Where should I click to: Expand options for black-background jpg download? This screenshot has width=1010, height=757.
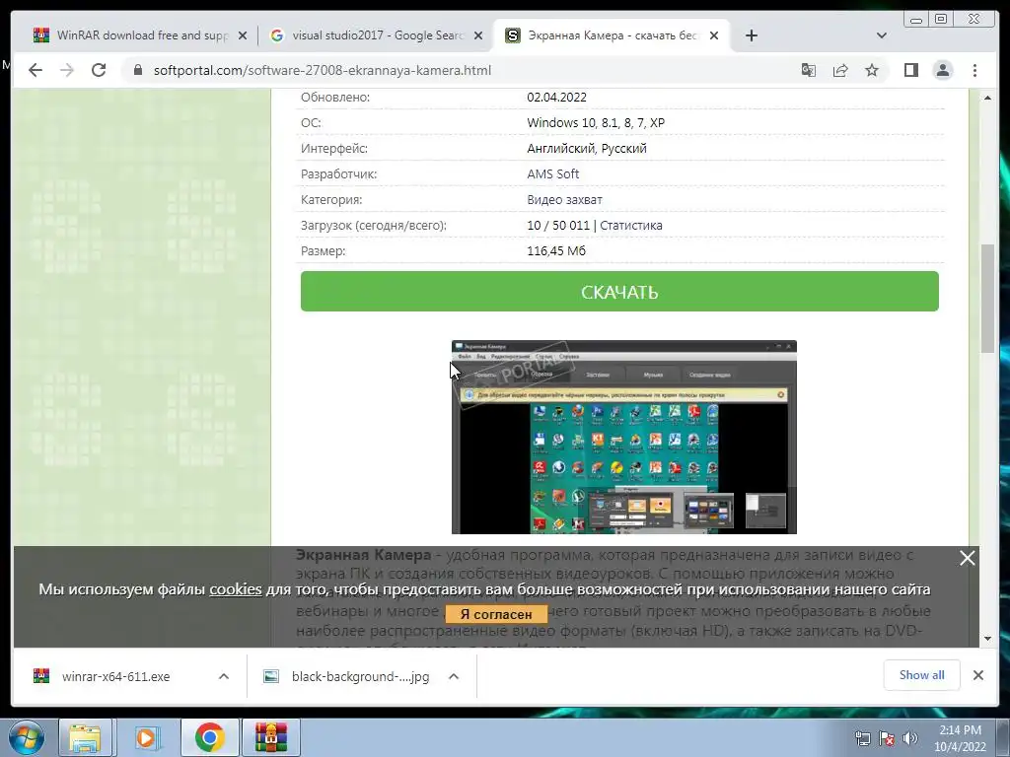(454, 676)
